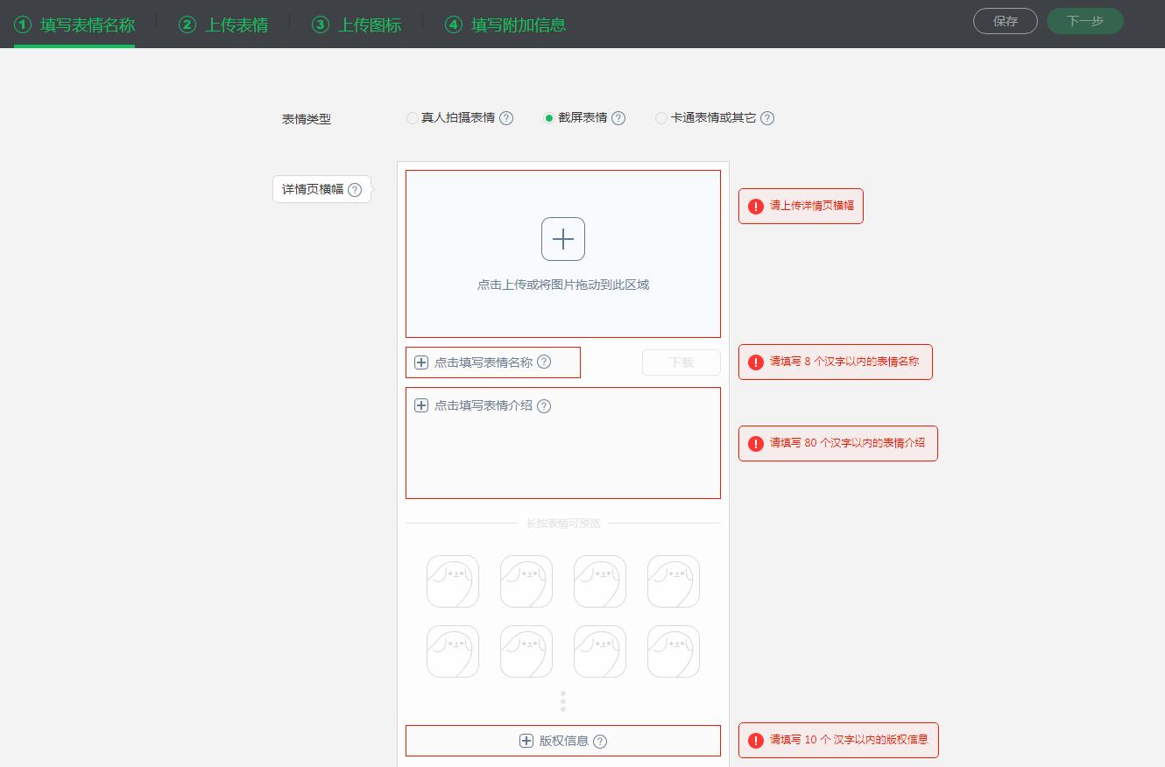Open help icon after 点击填写表情介绍

click(x=544, y=405)
